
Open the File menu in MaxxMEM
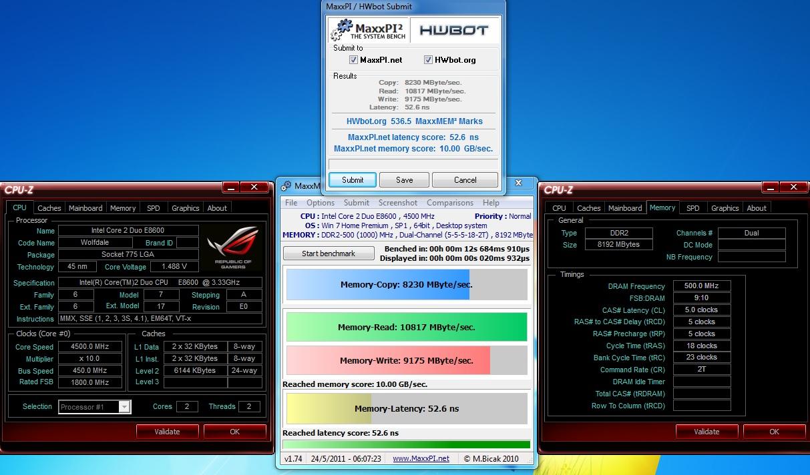(x=291, y=203)
